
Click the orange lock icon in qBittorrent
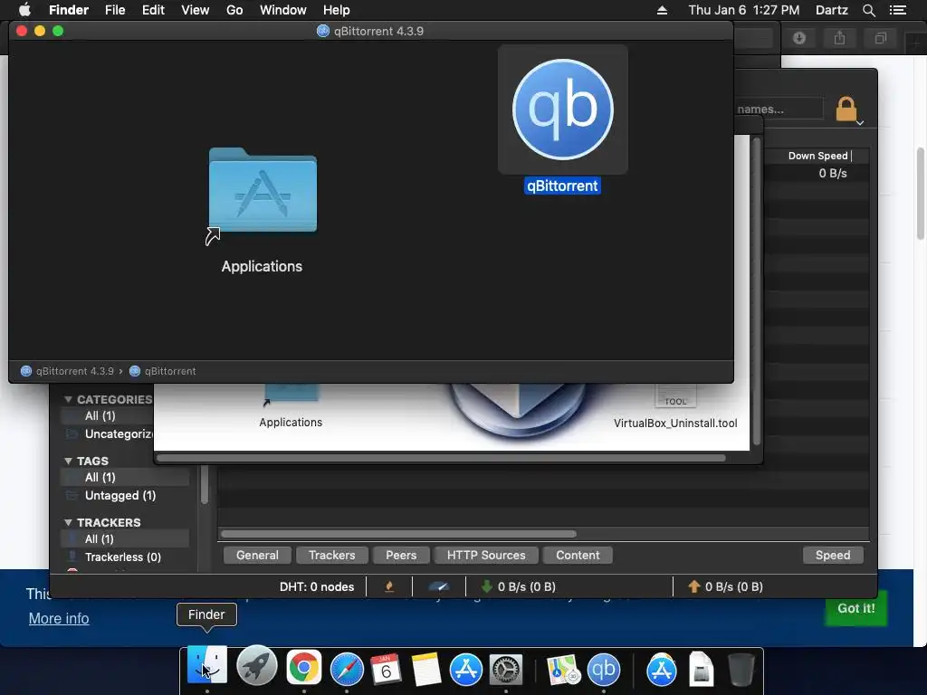(x=846, y=109)
